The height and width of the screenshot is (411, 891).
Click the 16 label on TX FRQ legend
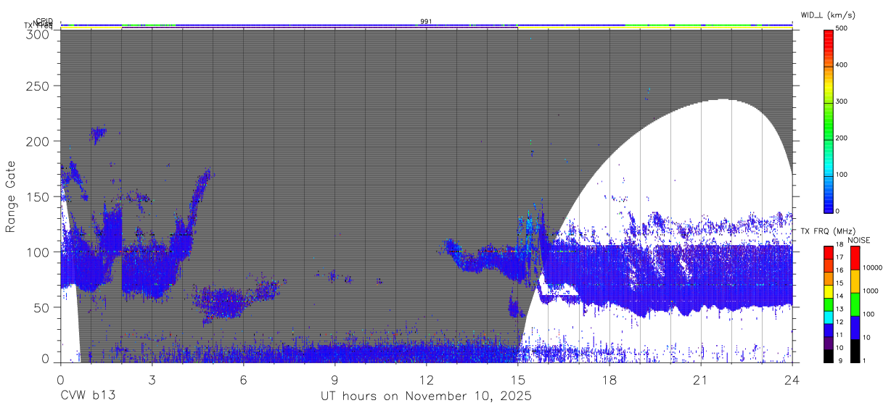pyautogui.click(x=839, y=270)
